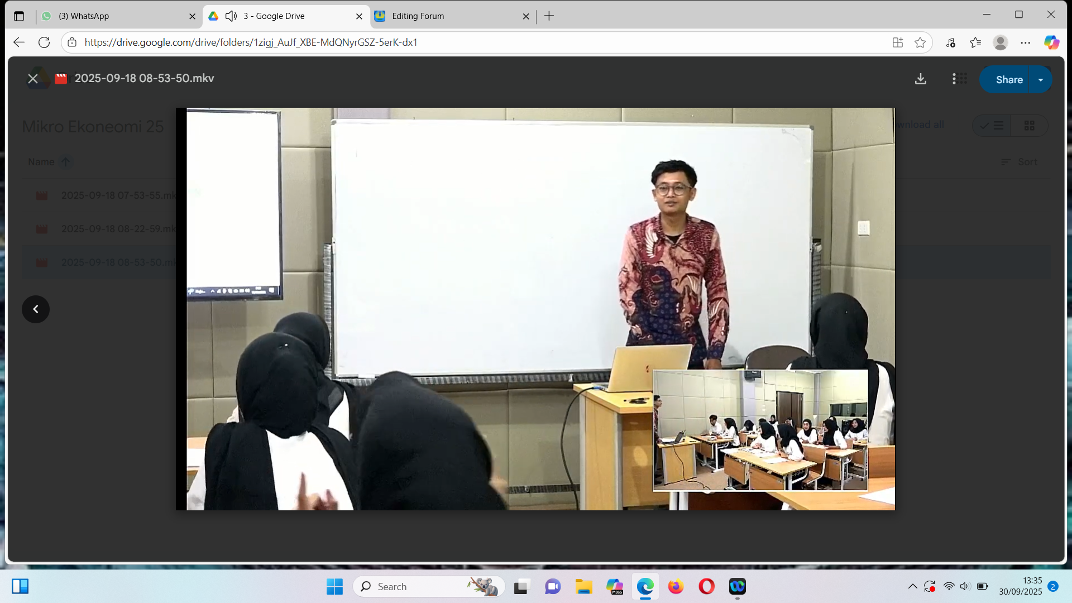The image size is (1072, 603).
Task: Open the three-dot more actions menu
Action: 954,79
